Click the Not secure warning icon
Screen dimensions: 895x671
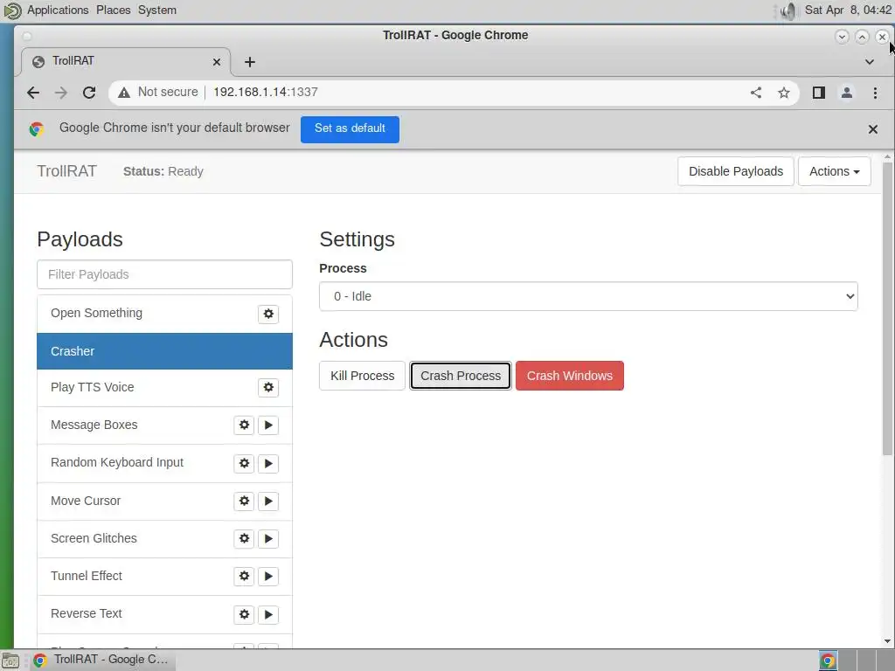124,93
